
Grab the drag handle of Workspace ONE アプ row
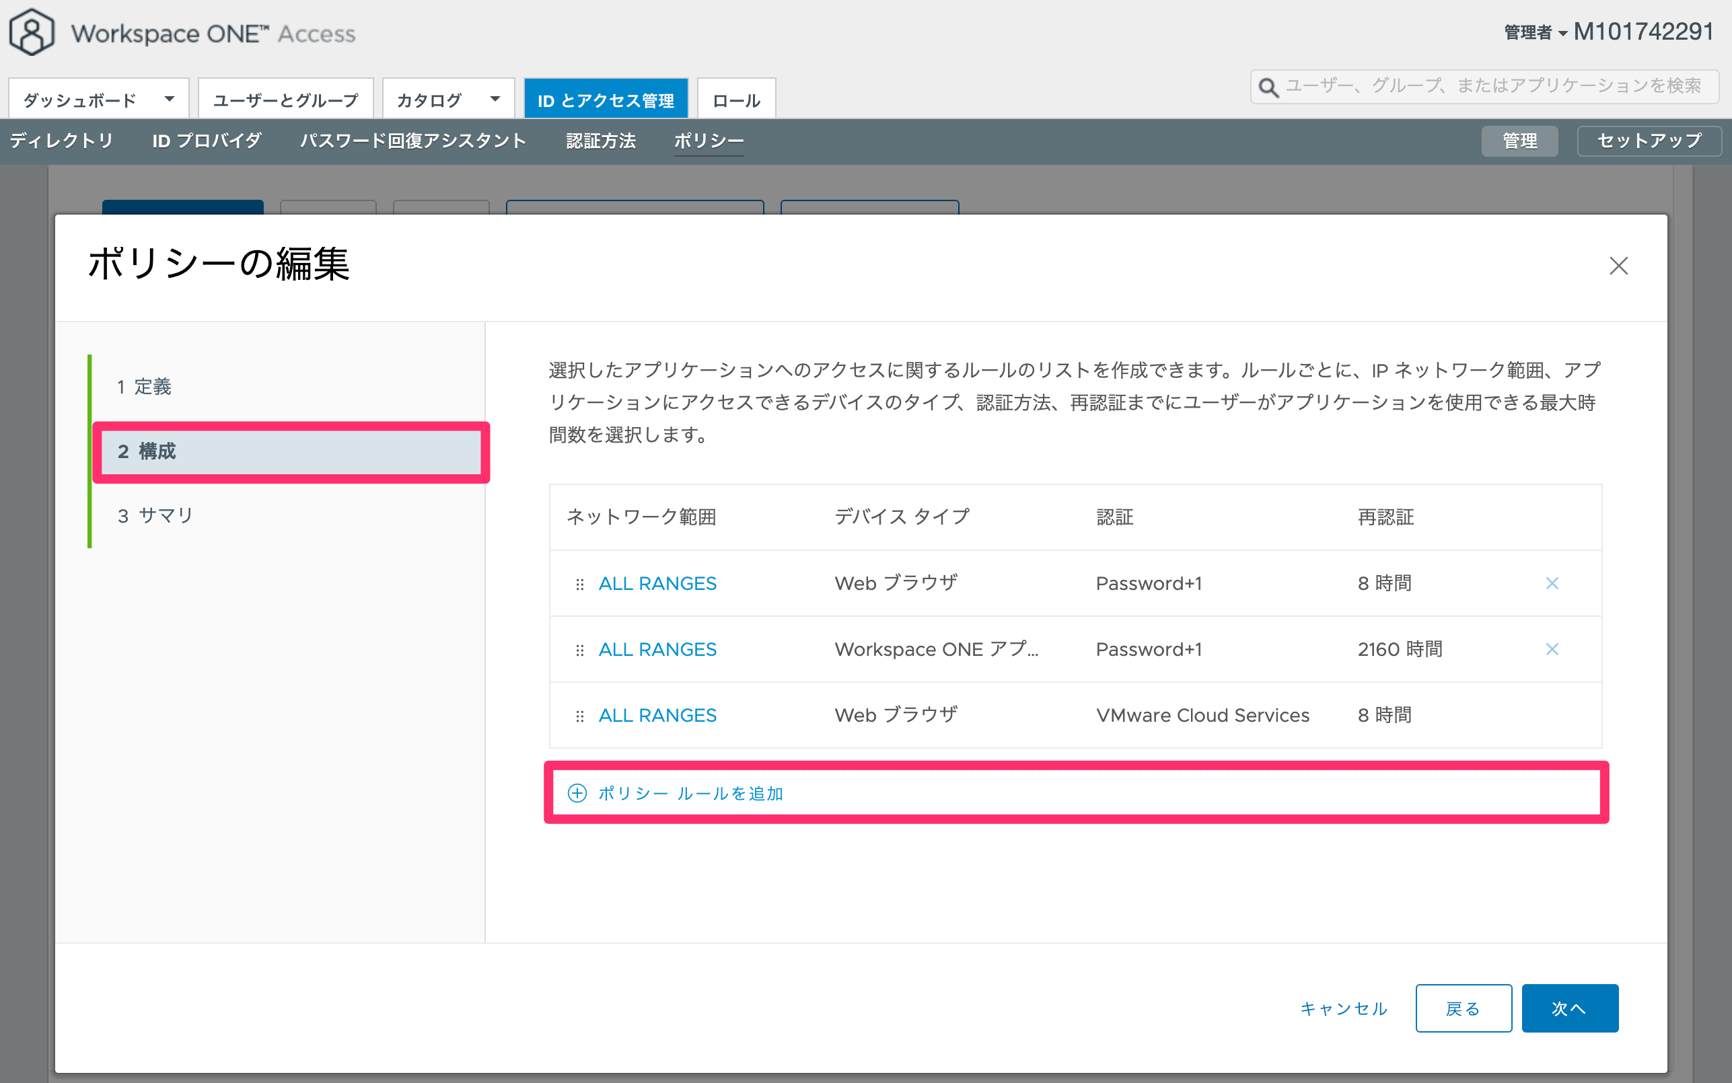(579, 650)
